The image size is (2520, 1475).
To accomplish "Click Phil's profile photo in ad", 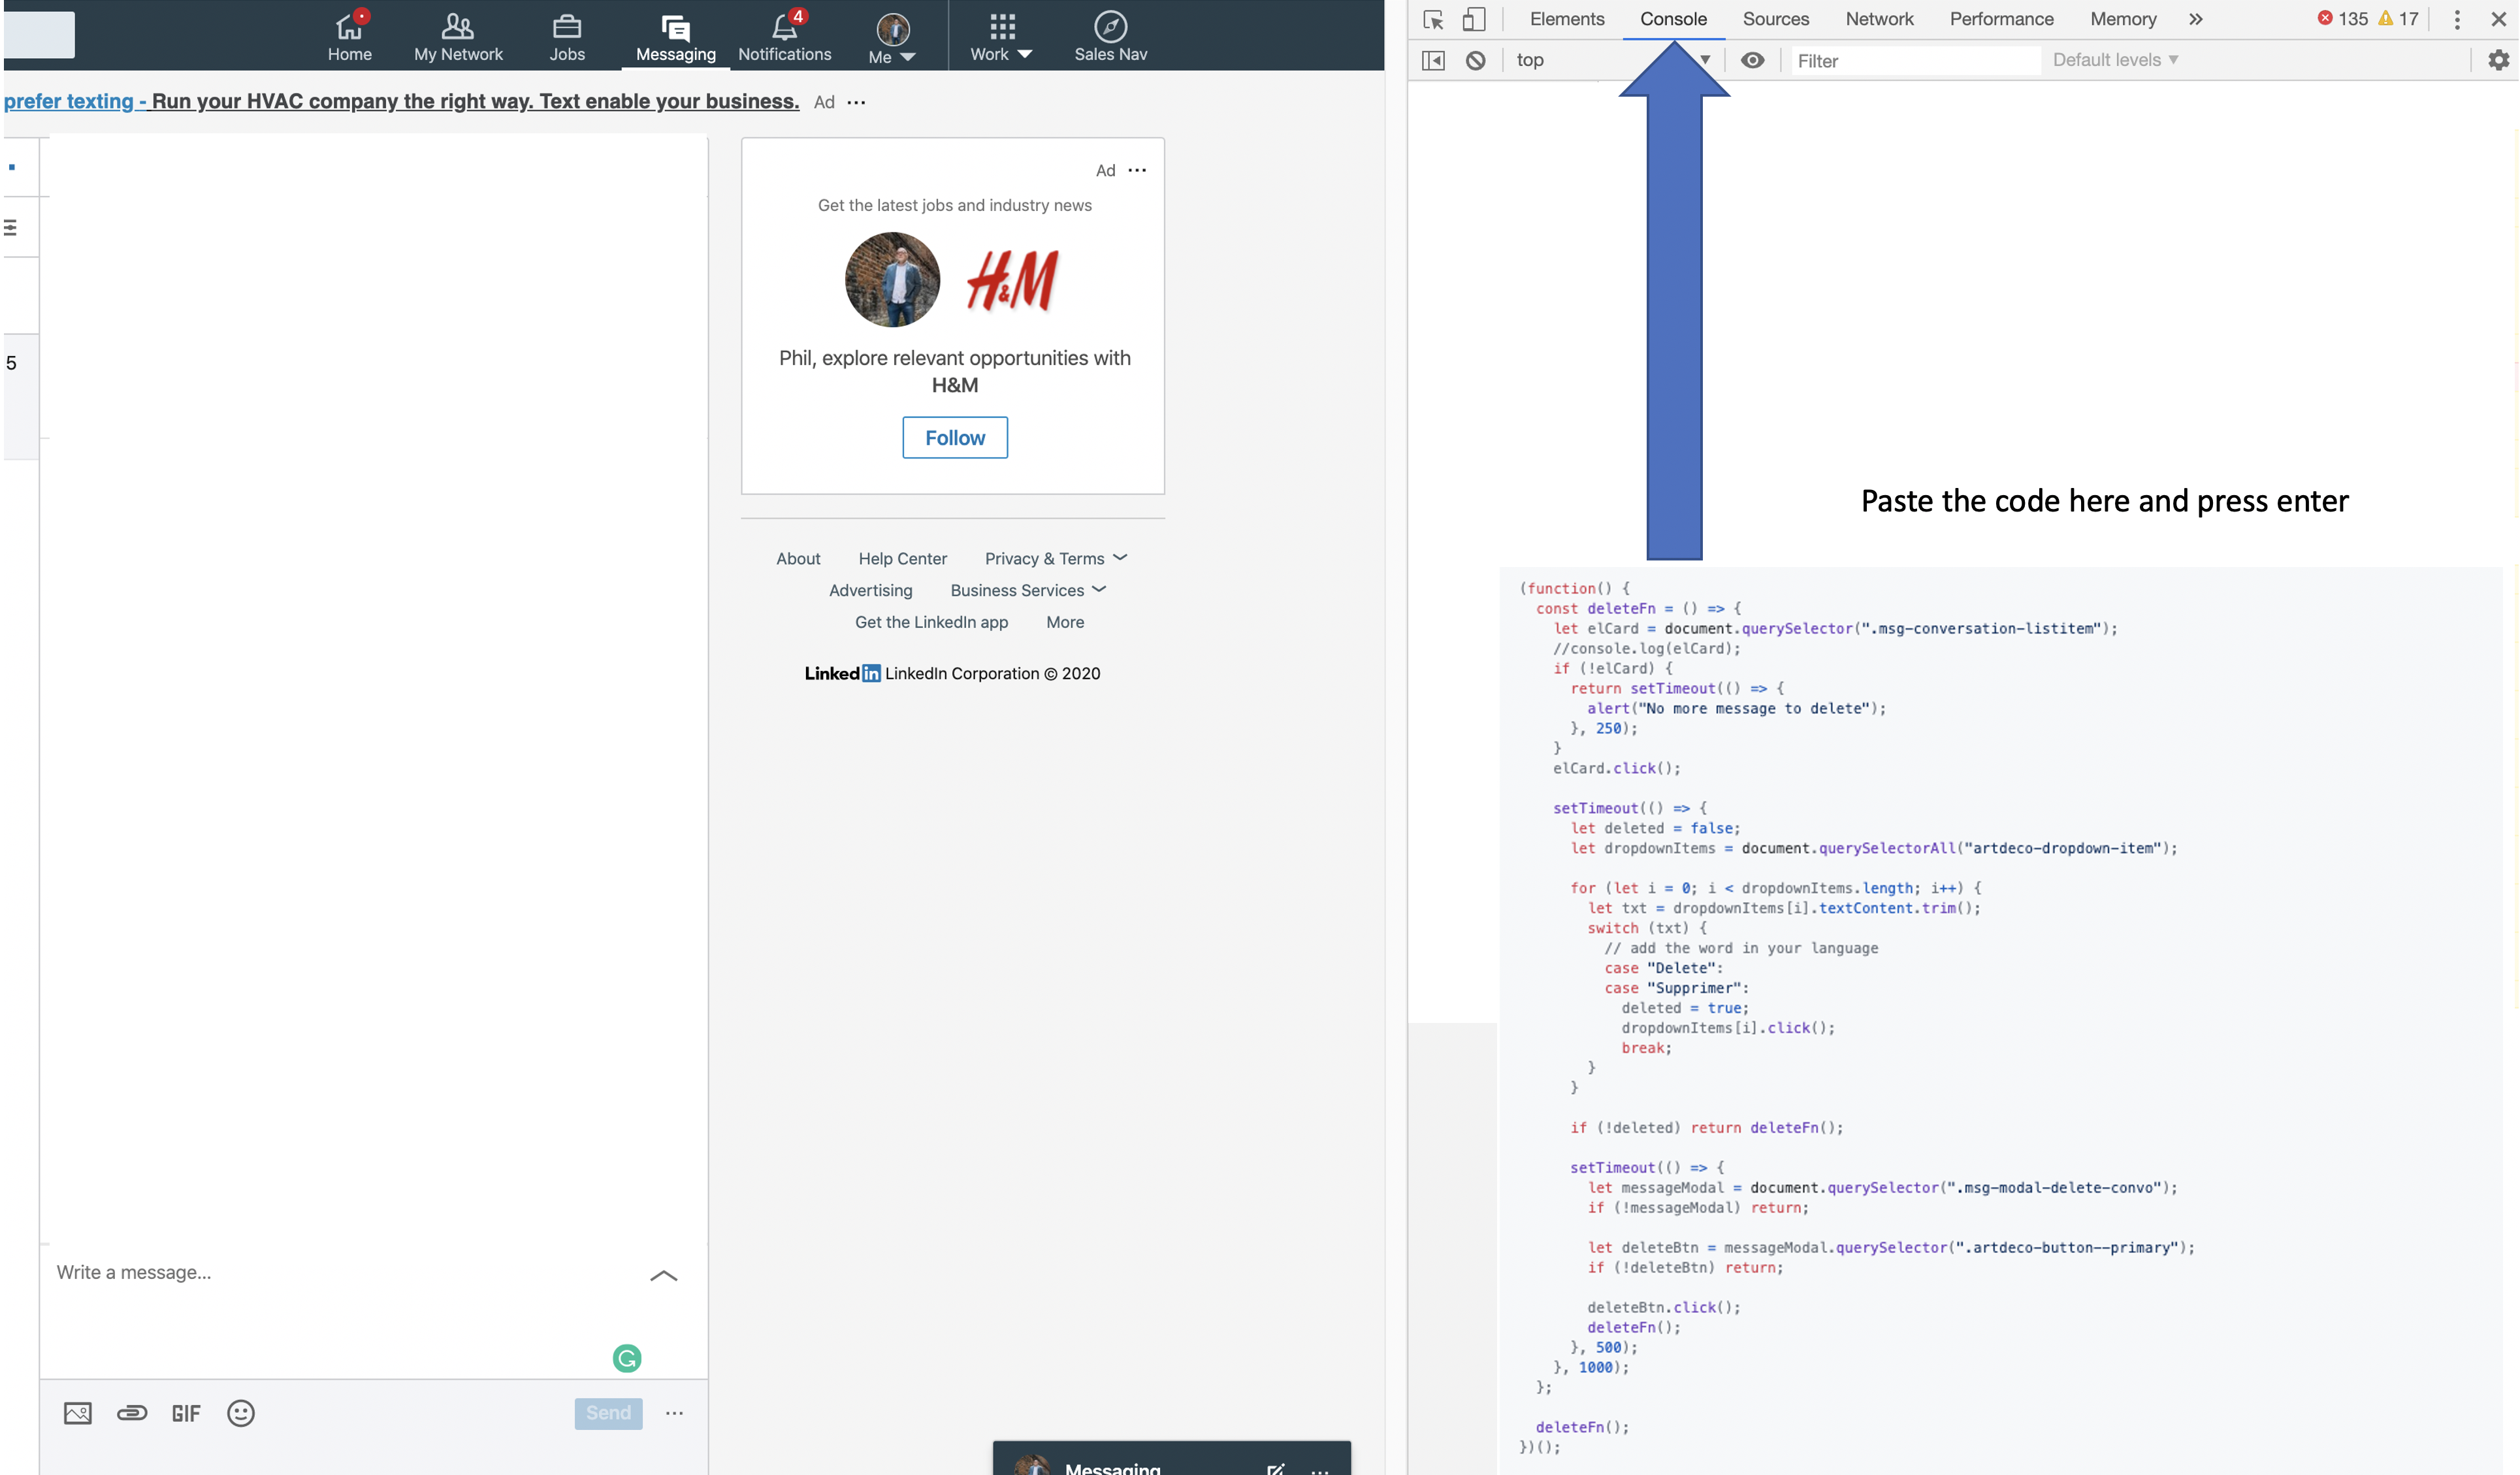I will coord(892,280).
